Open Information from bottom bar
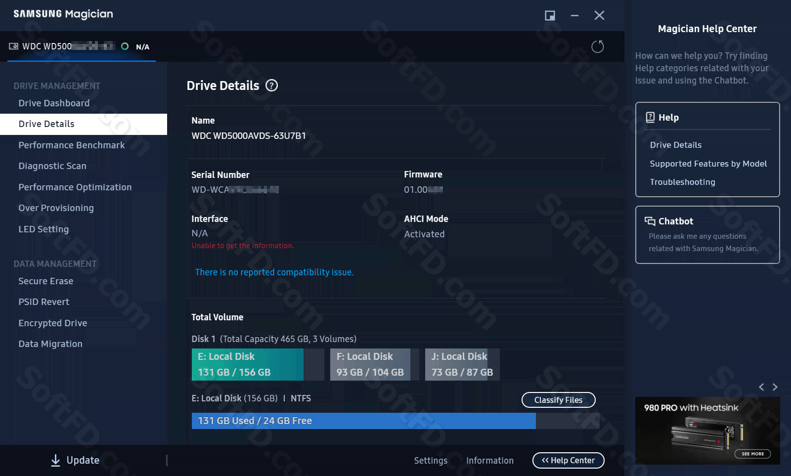Image resolution: width=791 pixels, height=476 pixels. pos(490,460)
